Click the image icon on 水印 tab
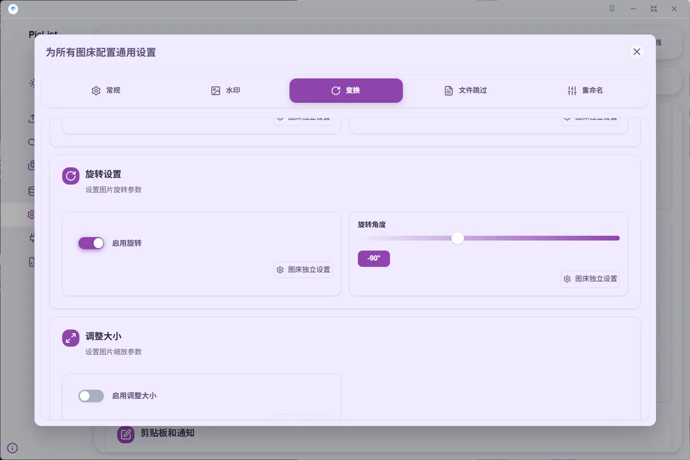This screenshot has width=690, height=460. click(216, 90)
